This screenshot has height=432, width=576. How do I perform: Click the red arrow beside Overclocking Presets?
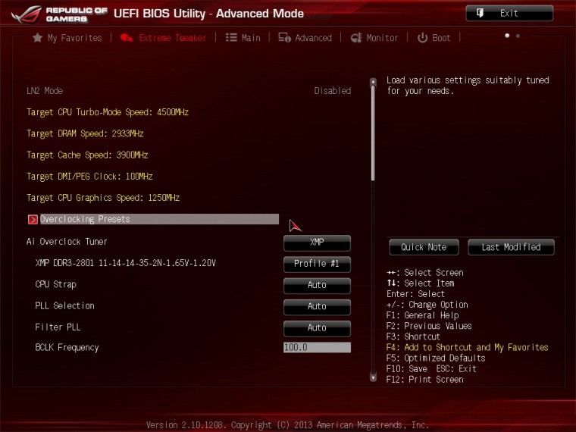click(x=33, y=220)
